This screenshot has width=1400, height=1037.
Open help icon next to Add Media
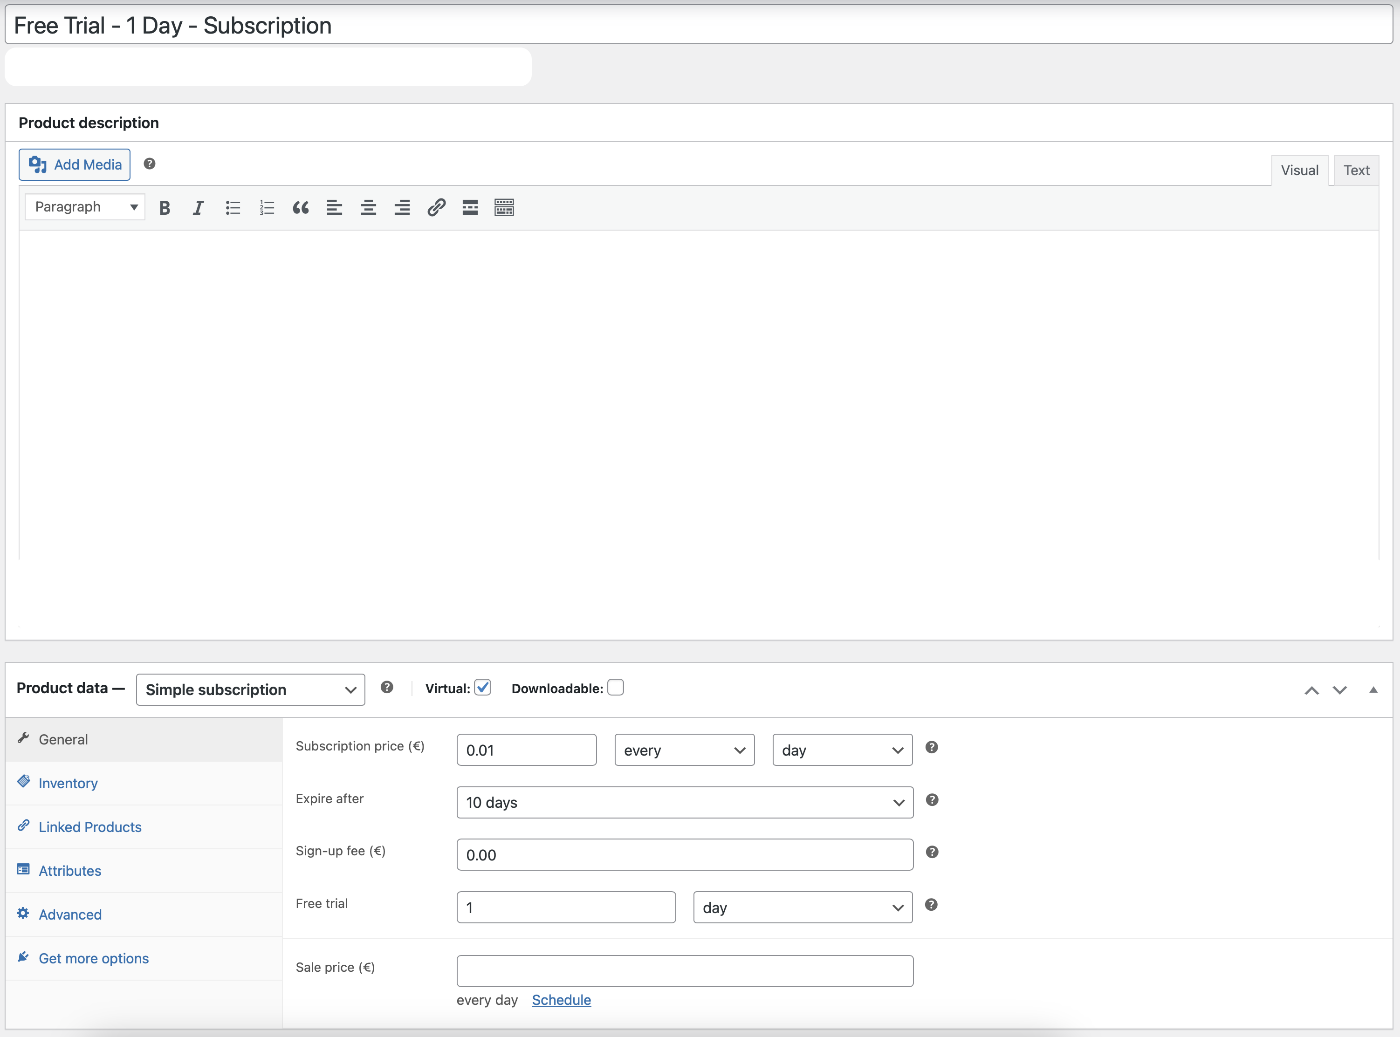[x=150, y=164]
